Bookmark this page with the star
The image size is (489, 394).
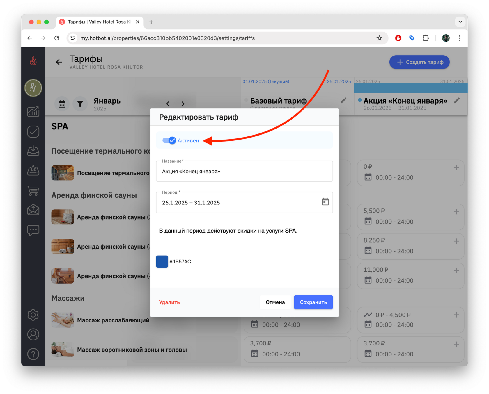379,38
